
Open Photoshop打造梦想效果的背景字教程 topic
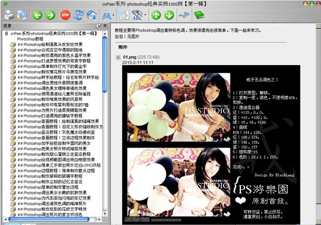(x=54, y=61)
